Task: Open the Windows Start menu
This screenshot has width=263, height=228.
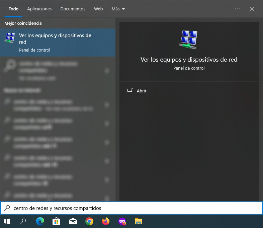Action: [x=7, y=221]
